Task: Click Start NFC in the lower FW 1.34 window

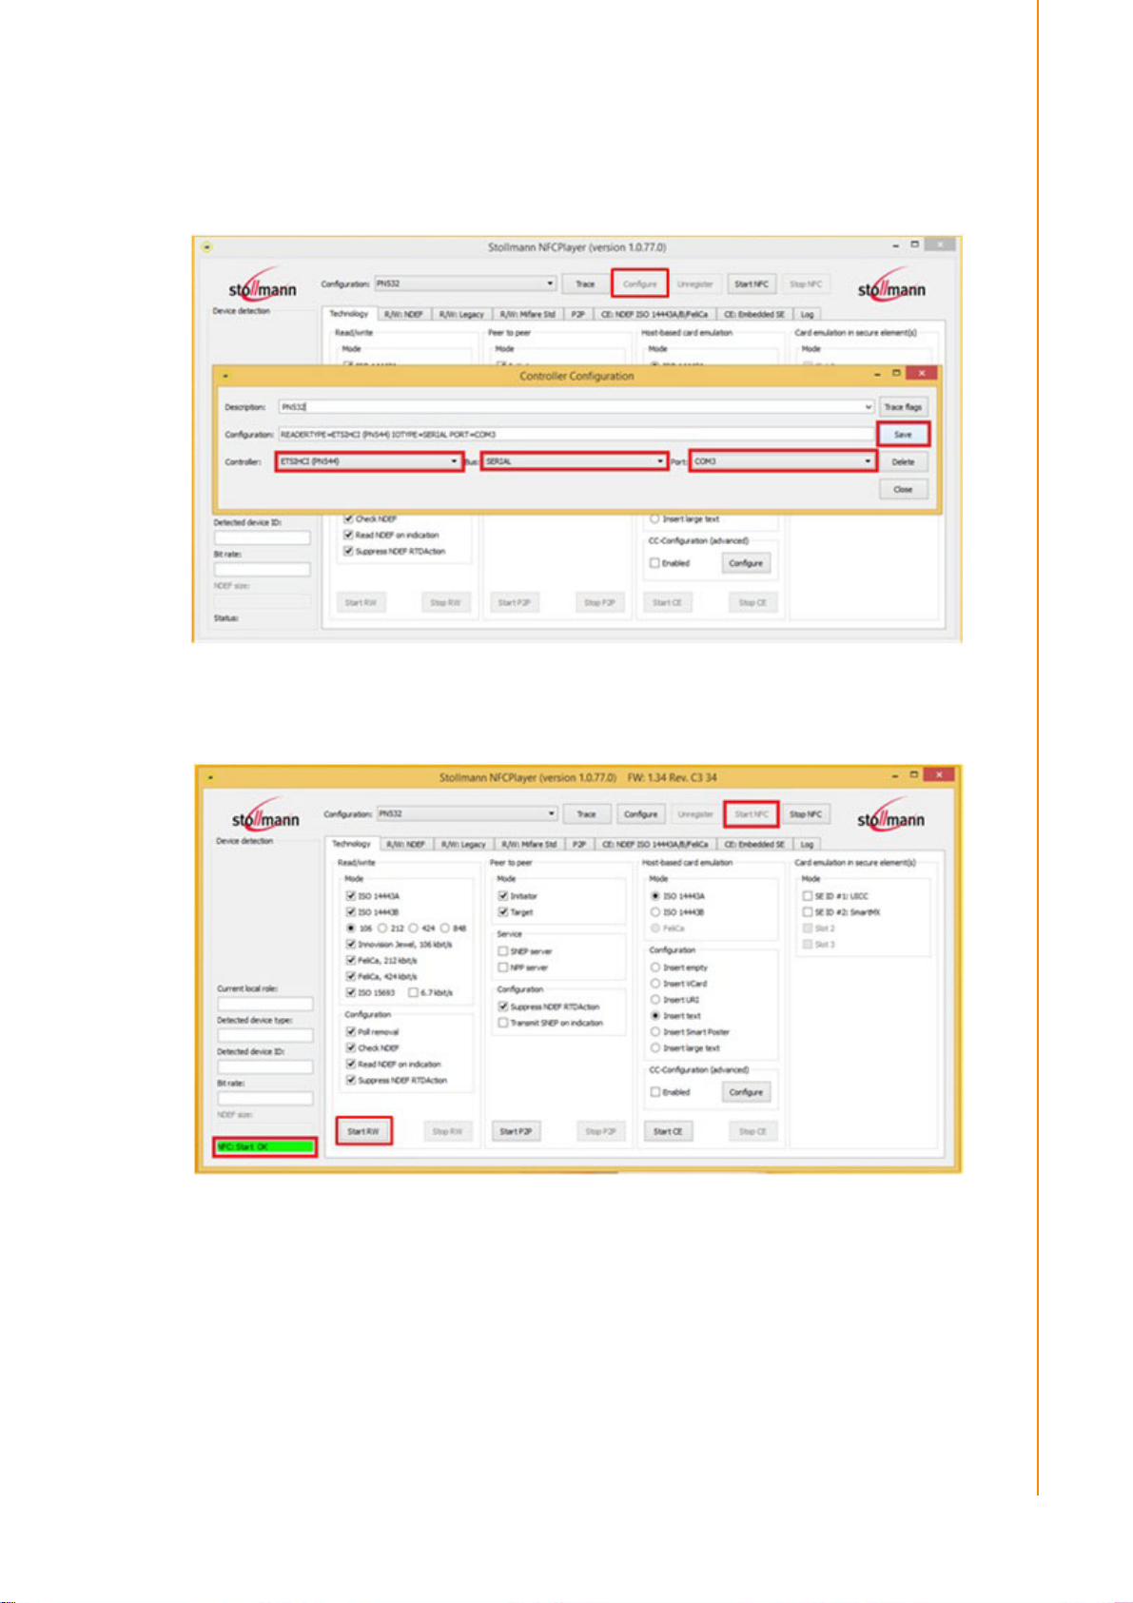Action: point(752,814)
